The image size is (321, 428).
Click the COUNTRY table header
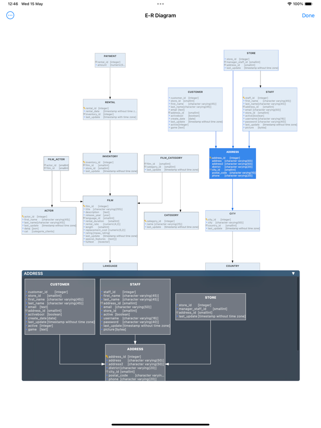232,266
